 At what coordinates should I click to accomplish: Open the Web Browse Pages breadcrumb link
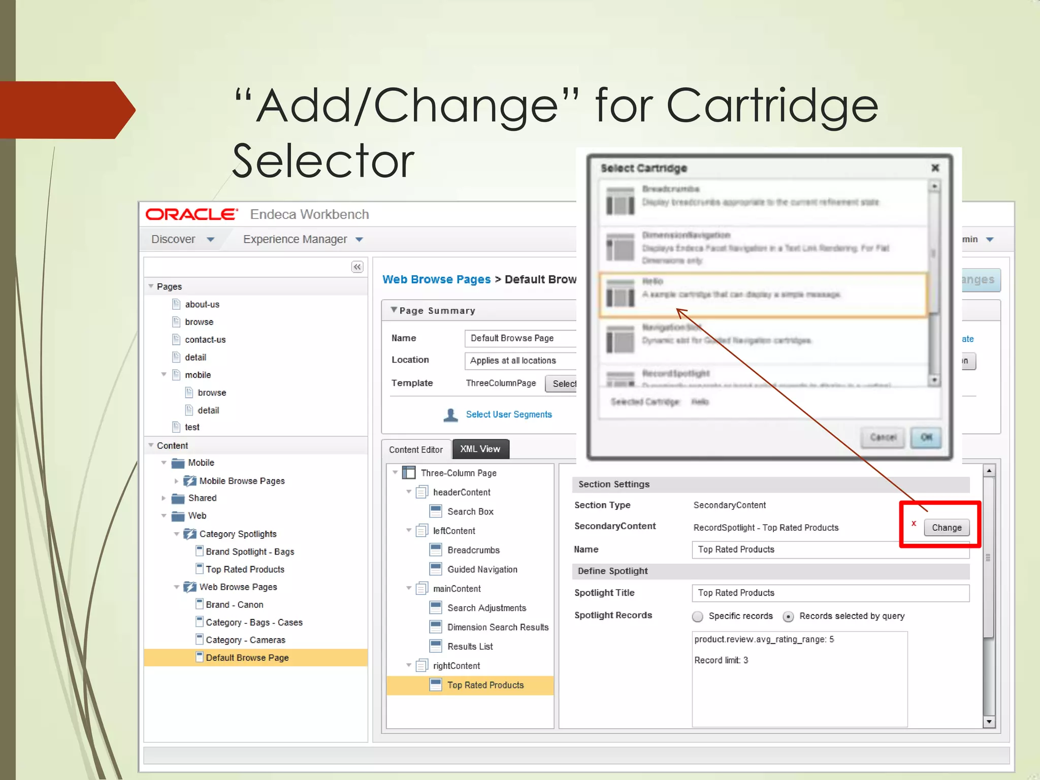pos(436,279)
